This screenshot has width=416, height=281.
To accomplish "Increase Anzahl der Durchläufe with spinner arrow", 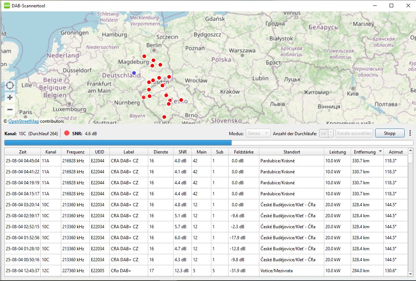I will click(x=331, y=132).
